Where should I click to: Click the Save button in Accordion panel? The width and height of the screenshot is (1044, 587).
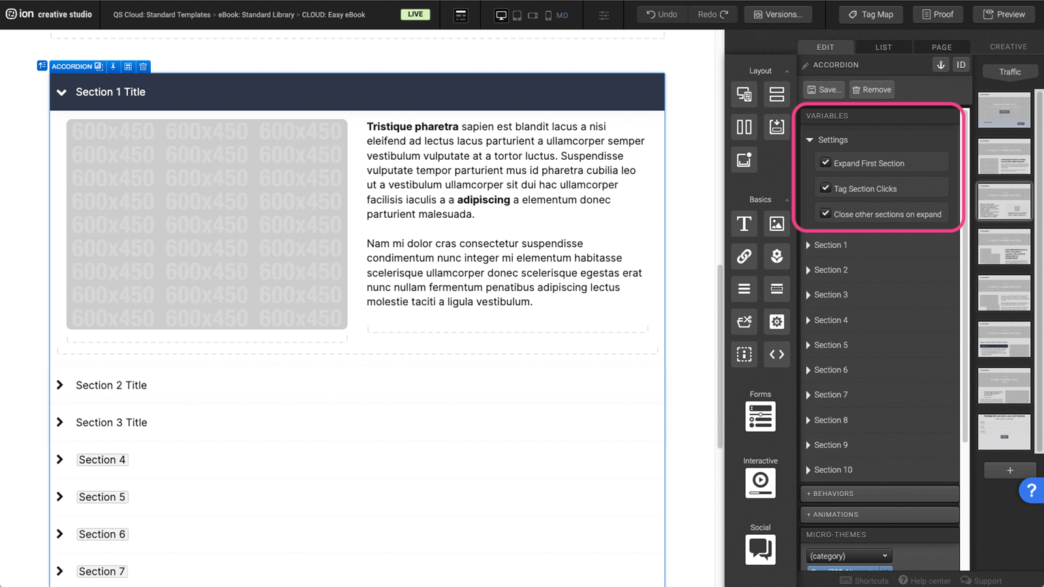(x=824, y=90)
